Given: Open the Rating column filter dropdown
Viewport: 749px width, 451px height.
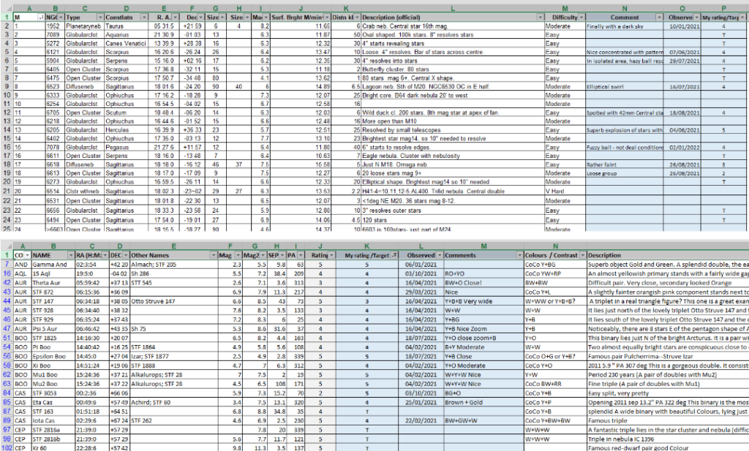Looking at the screenshot, I should 331,255.
